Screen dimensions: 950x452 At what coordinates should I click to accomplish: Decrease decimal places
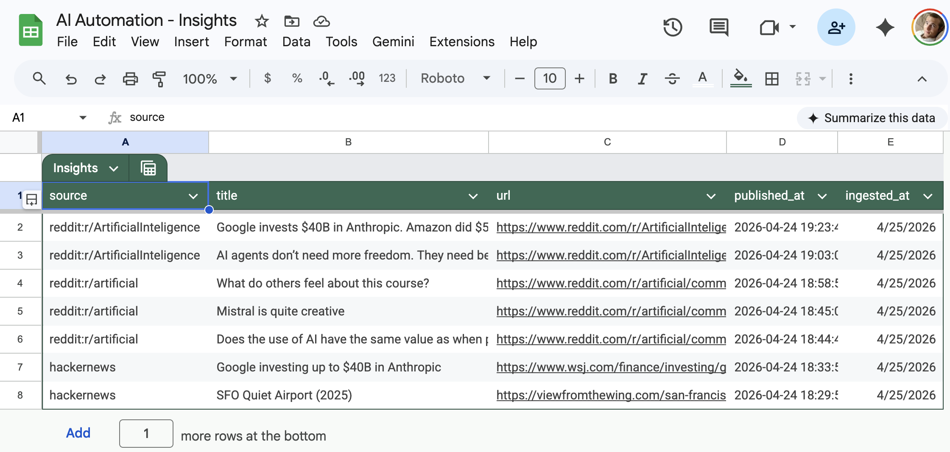pos(326,78)
